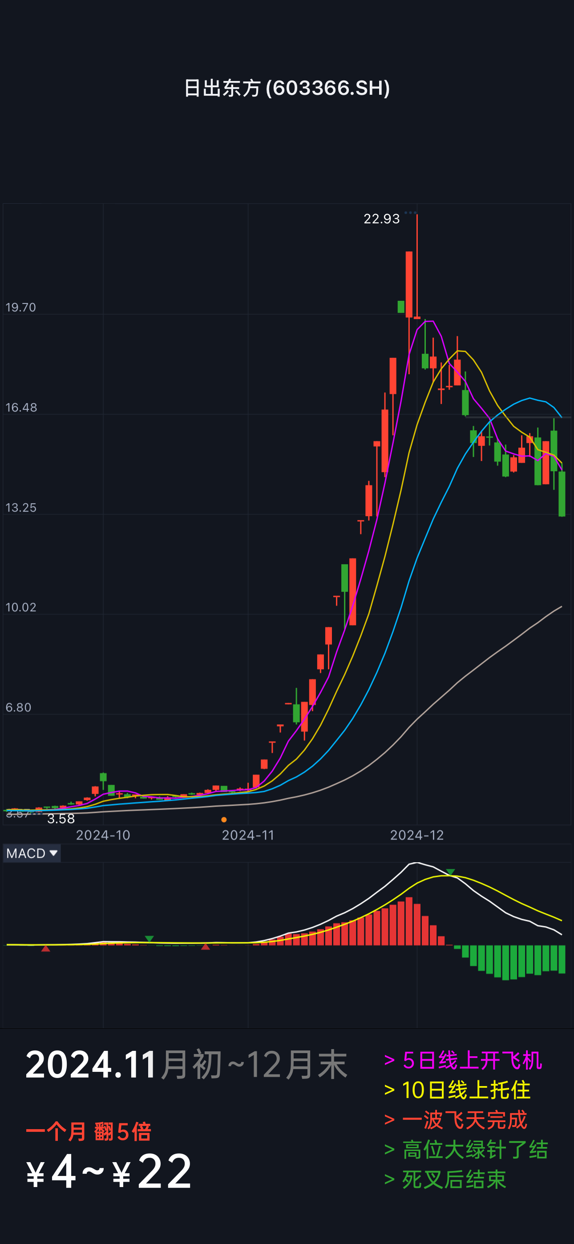Click the 2024-12 date axis label

(x=416, y=835)
